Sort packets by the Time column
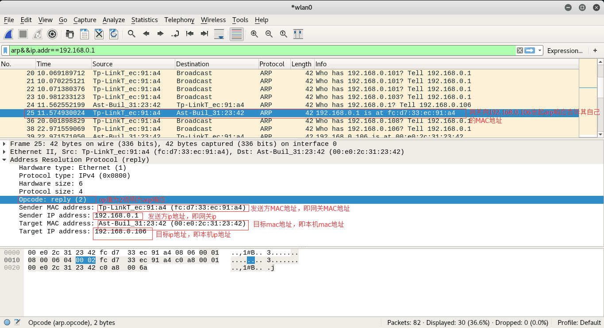 click(64, 64)
